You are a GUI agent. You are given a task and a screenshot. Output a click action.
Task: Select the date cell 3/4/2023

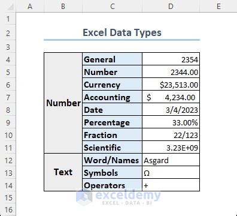[x=171, y=110]
